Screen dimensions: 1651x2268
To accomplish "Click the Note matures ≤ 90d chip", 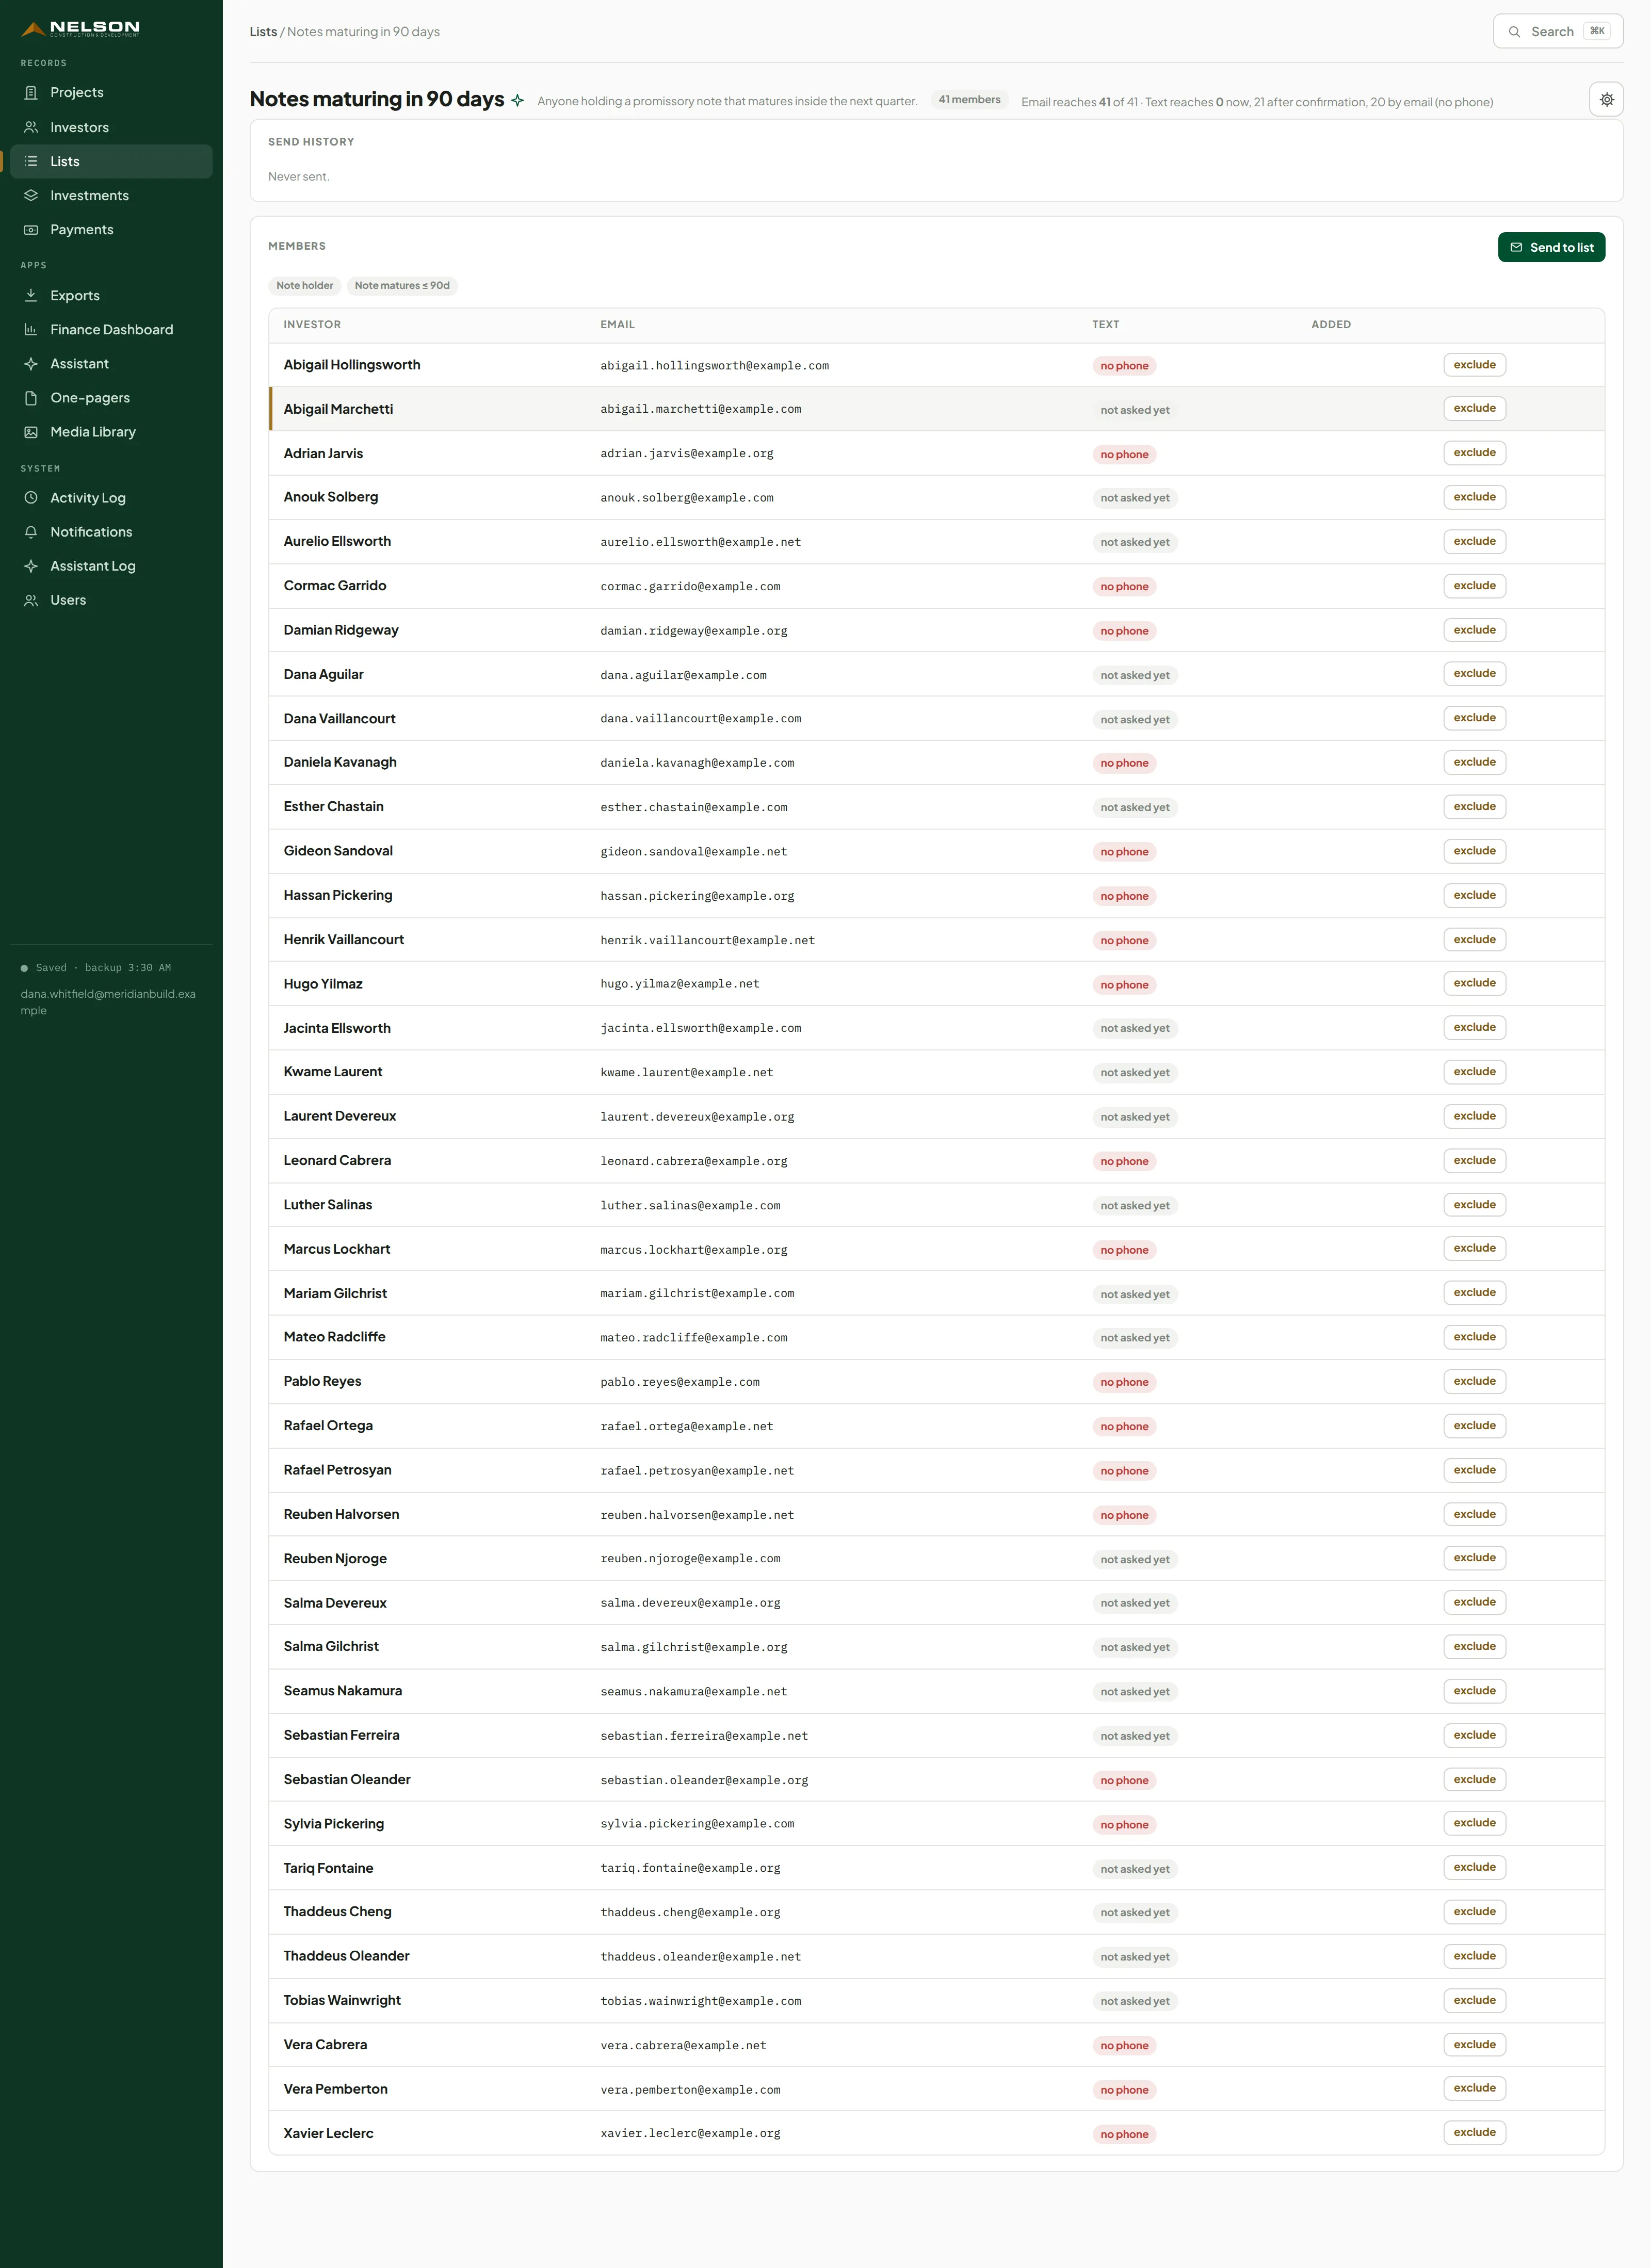I will click(402, 285).
